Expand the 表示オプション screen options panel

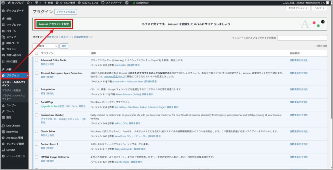297,8
